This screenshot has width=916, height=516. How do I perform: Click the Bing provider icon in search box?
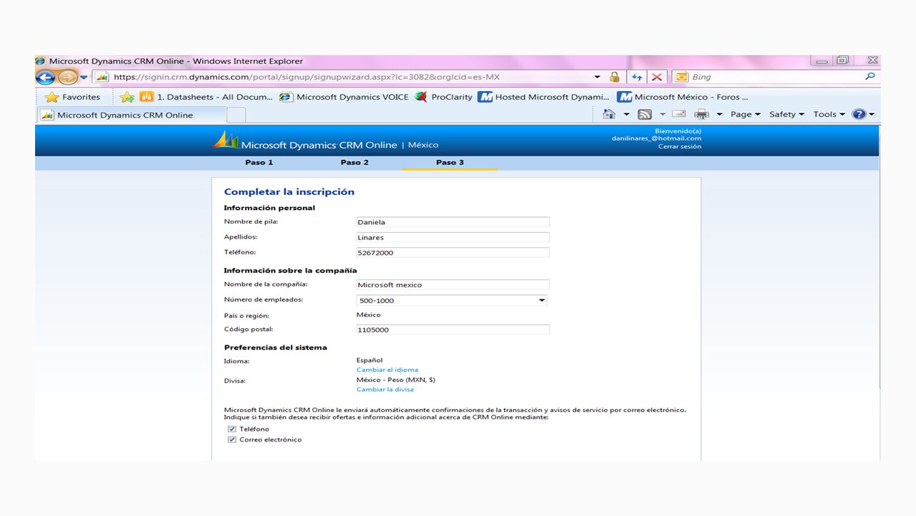(682, 77)
